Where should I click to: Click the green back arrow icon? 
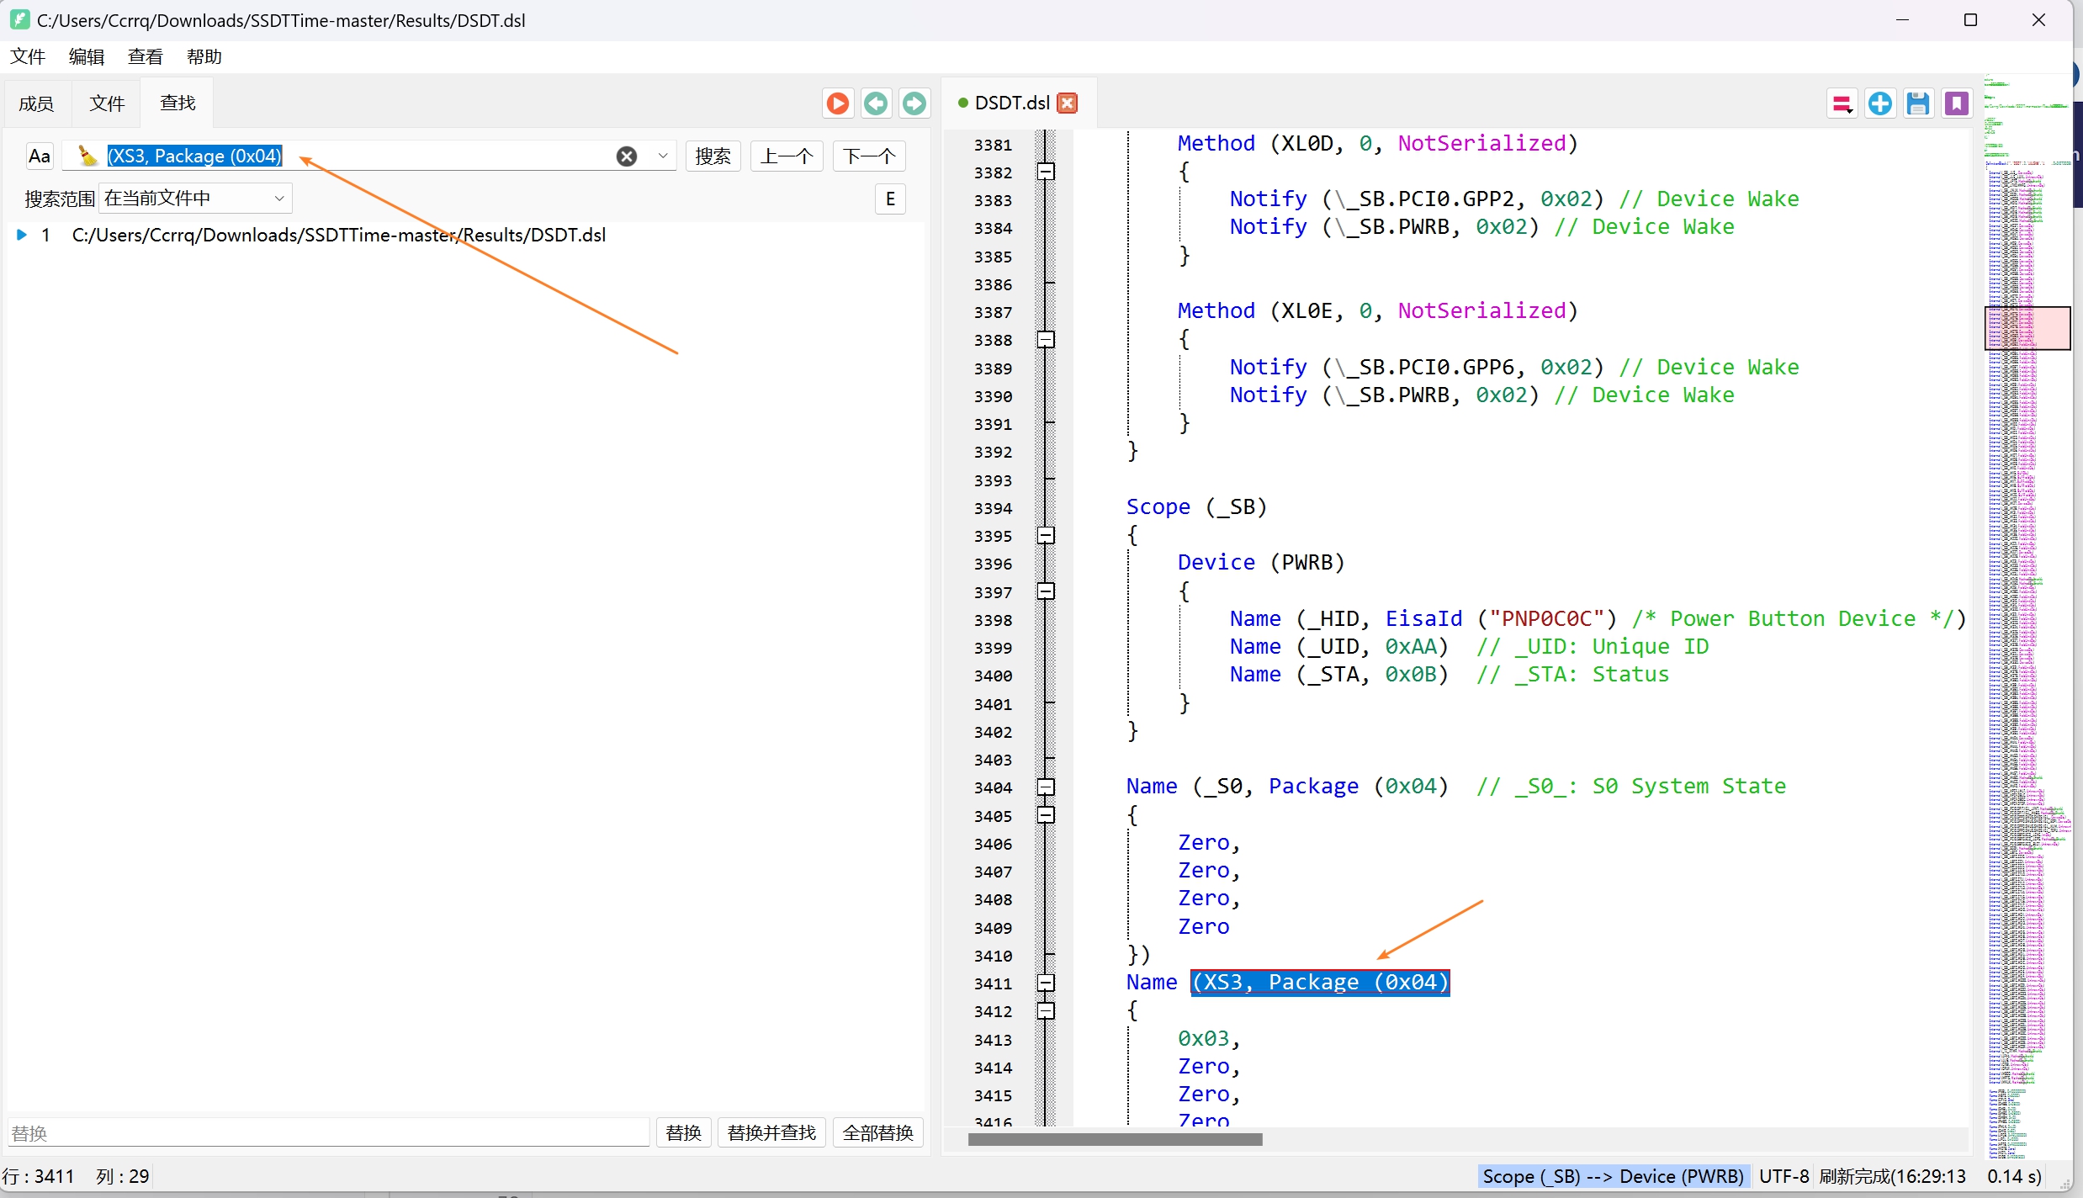point(876,103)
